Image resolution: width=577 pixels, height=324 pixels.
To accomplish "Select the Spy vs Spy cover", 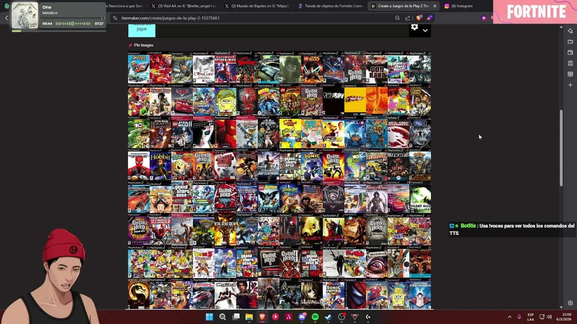I will (334, 100).
